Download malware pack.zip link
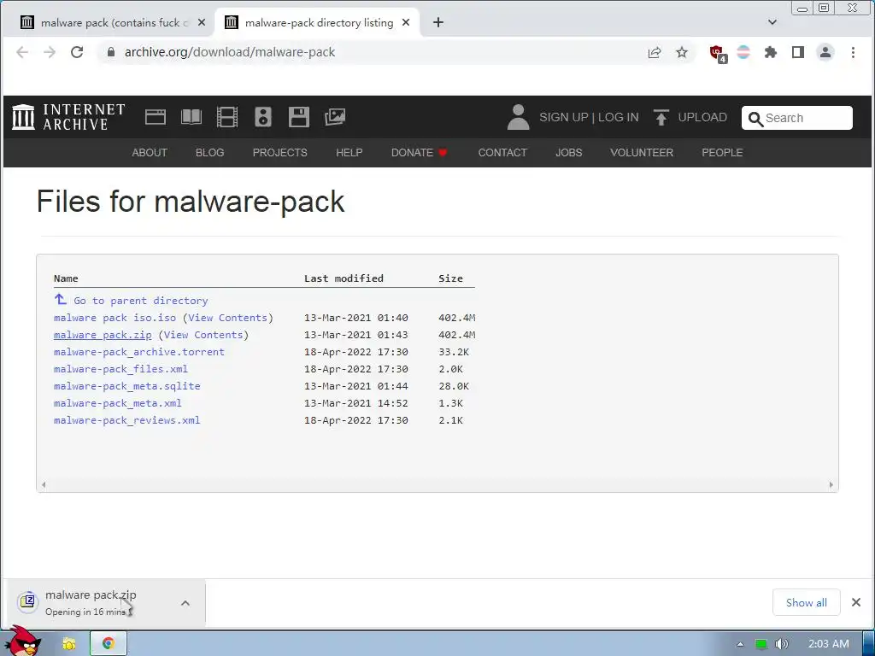Screen dimensions: 875x656 [x=103, y=335]
